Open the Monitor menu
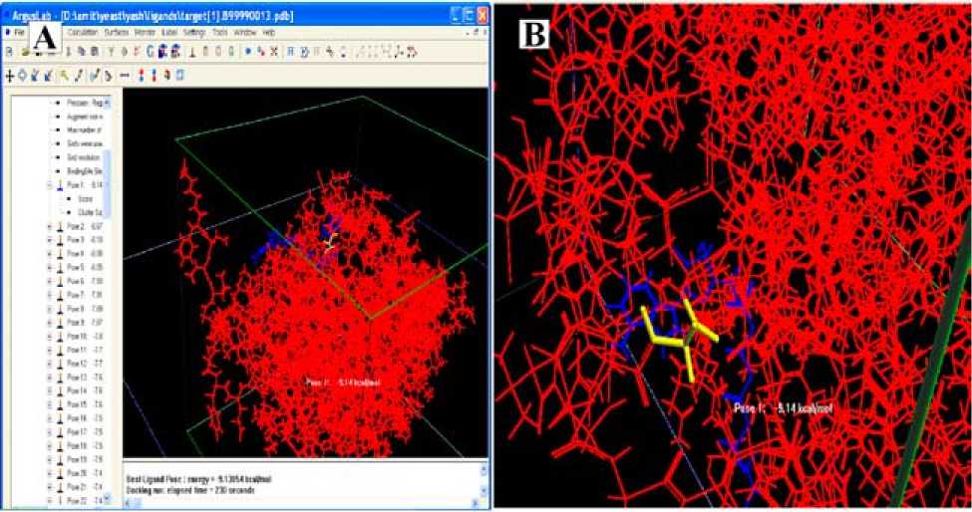This screenshot has width=972, height=512. point(145,32)
